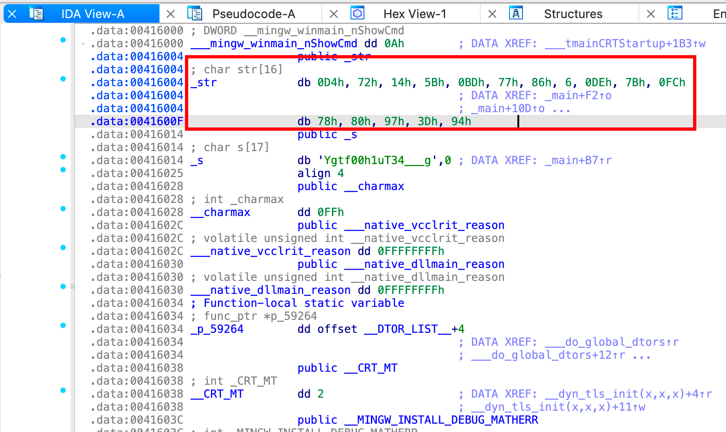Select the ___mingw_winmain_nShowCmd label
The width and height of the screenshot is (726, 432).
(274, 44)
